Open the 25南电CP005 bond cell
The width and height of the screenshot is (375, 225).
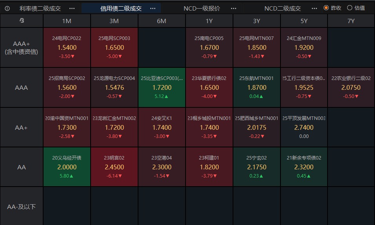[209, 47]
